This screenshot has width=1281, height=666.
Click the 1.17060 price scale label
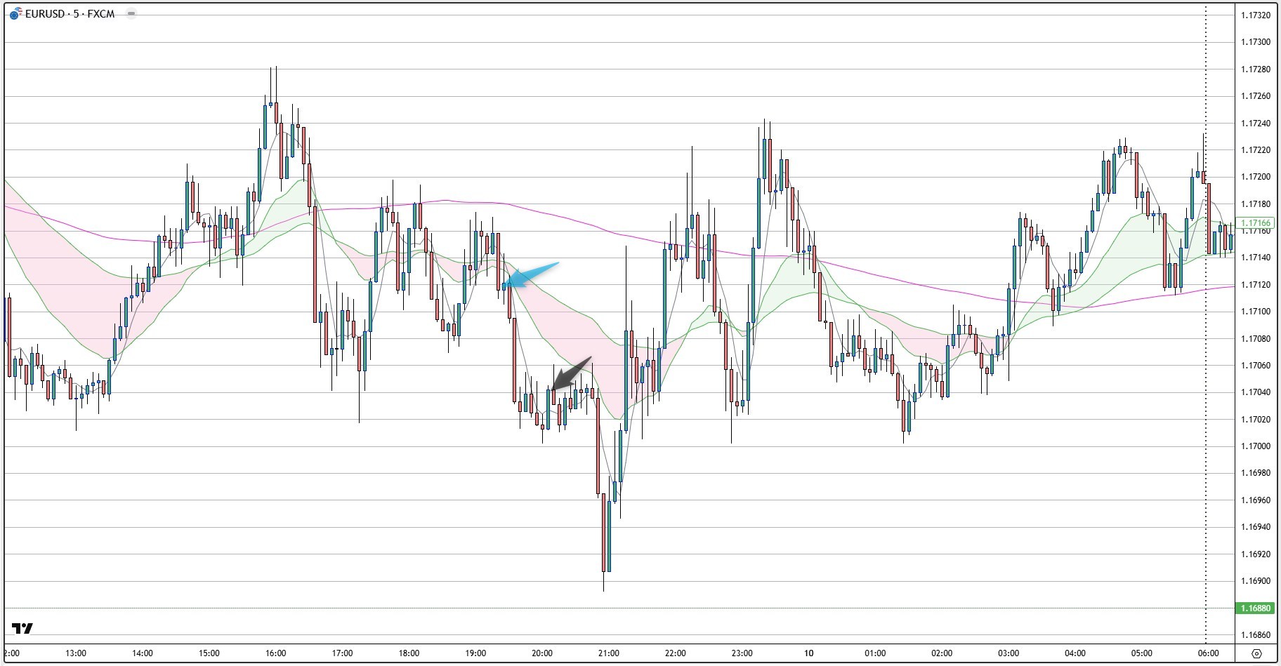[1256, 366]
